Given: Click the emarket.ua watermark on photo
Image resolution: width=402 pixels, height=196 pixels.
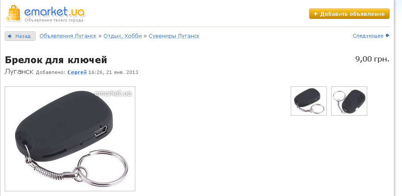Looking at the screenshot, I should [113, 93].
